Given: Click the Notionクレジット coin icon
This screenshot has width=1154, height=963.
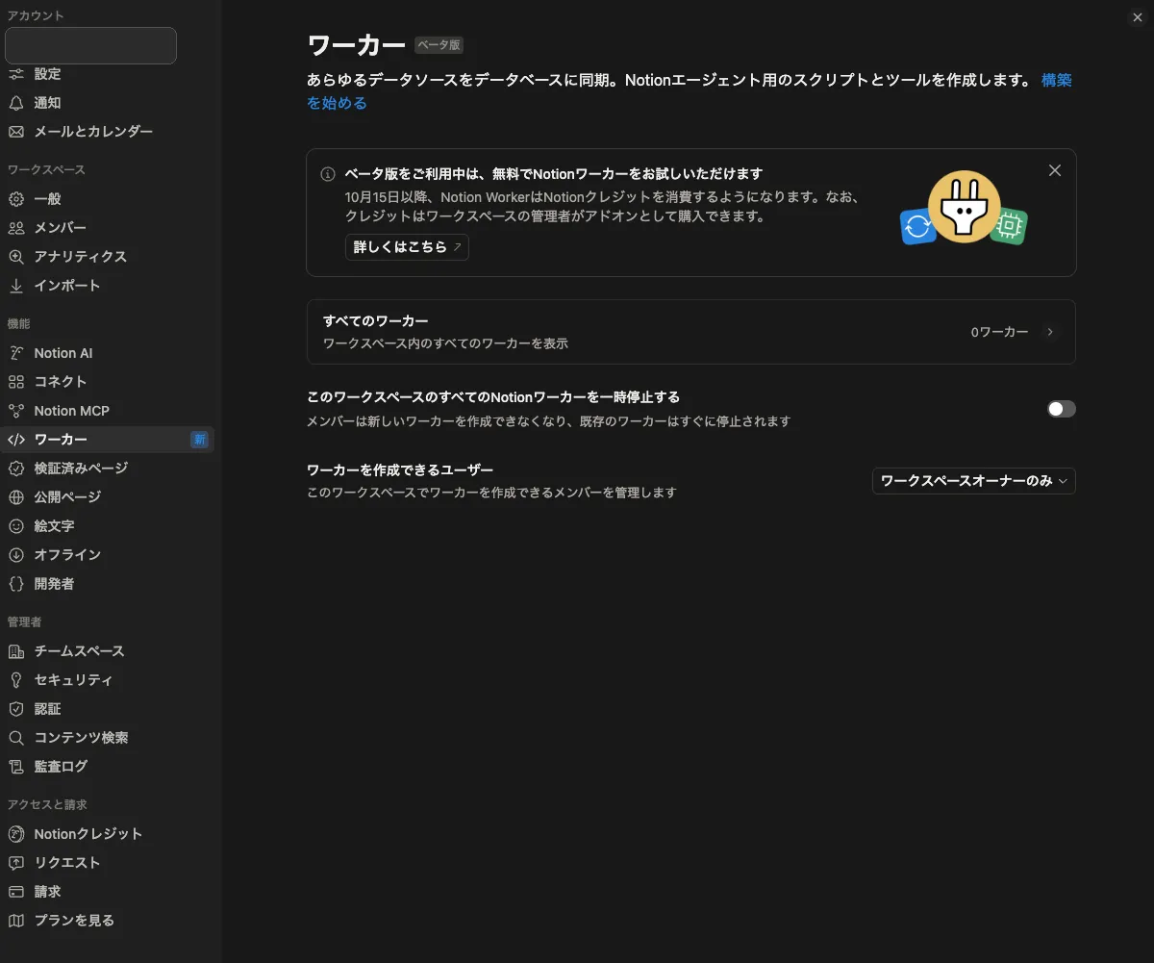Looking at the screenshot, I should pyautogui.click(x=16, y=834).
